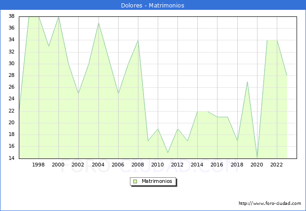
Task: Click the 14 value on the y-axis
Action: click(11, 158)
